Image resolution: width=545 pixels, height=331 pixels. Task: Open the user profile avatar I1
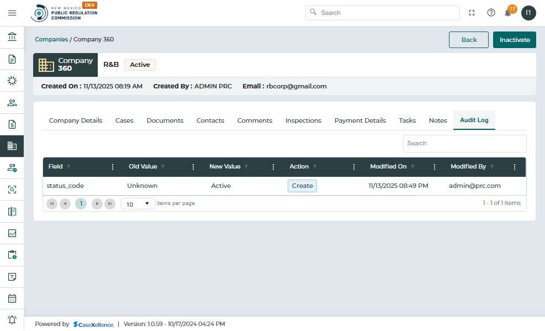pyautogui.click(x=528, y=13)
